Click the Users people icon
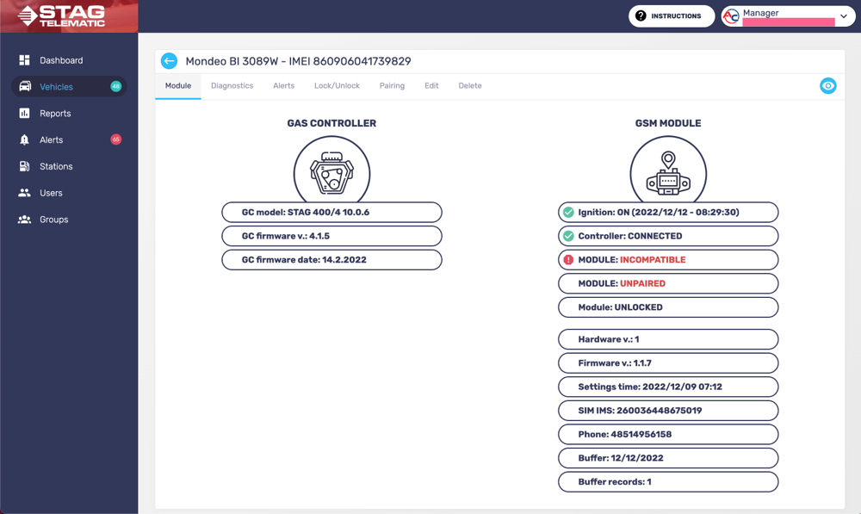861x514 pixels. click(24, 193)
